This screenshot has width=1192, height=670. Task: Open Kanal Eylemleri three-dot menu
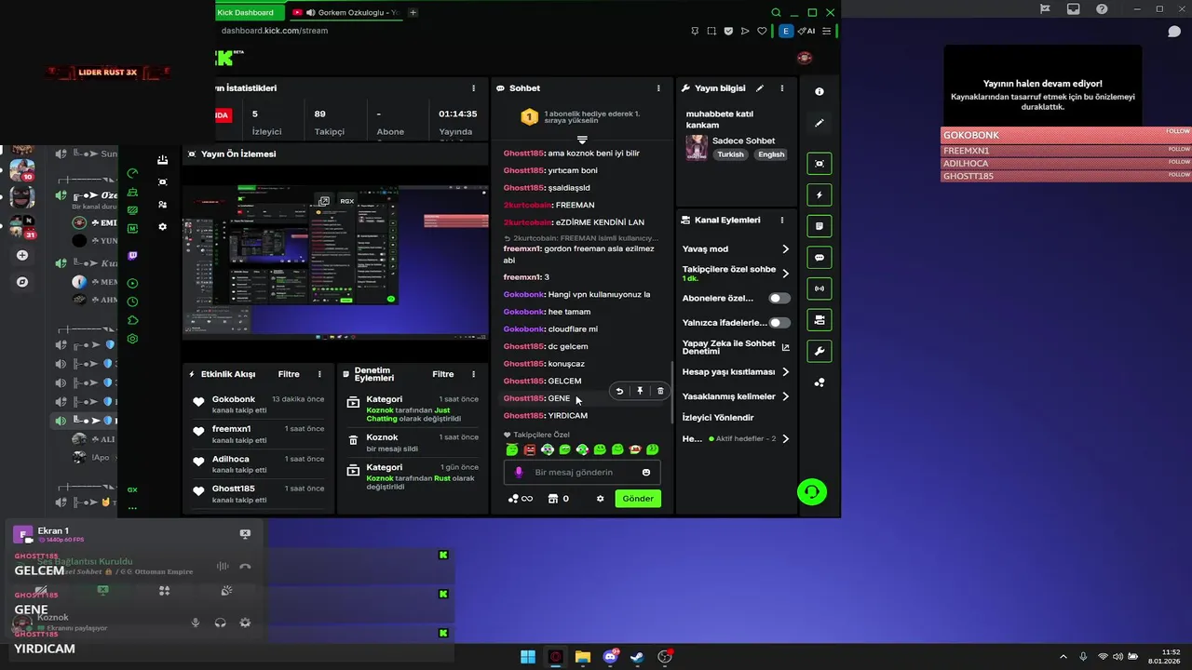(x=782, y=221)
